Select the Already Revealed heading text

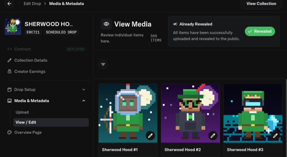point(196,24)
